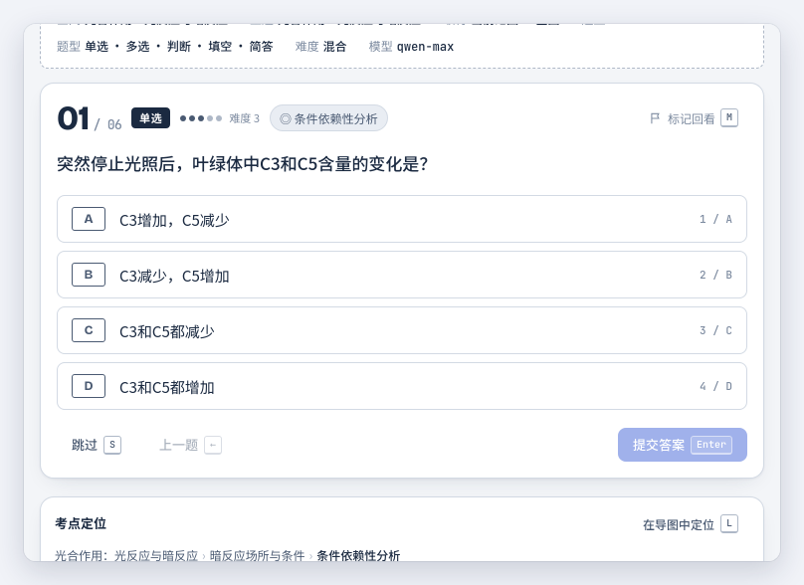Click the 考点定位 section heading
Image resolution: width=804 pixels, height=585 pixels.
pos(81,523)
